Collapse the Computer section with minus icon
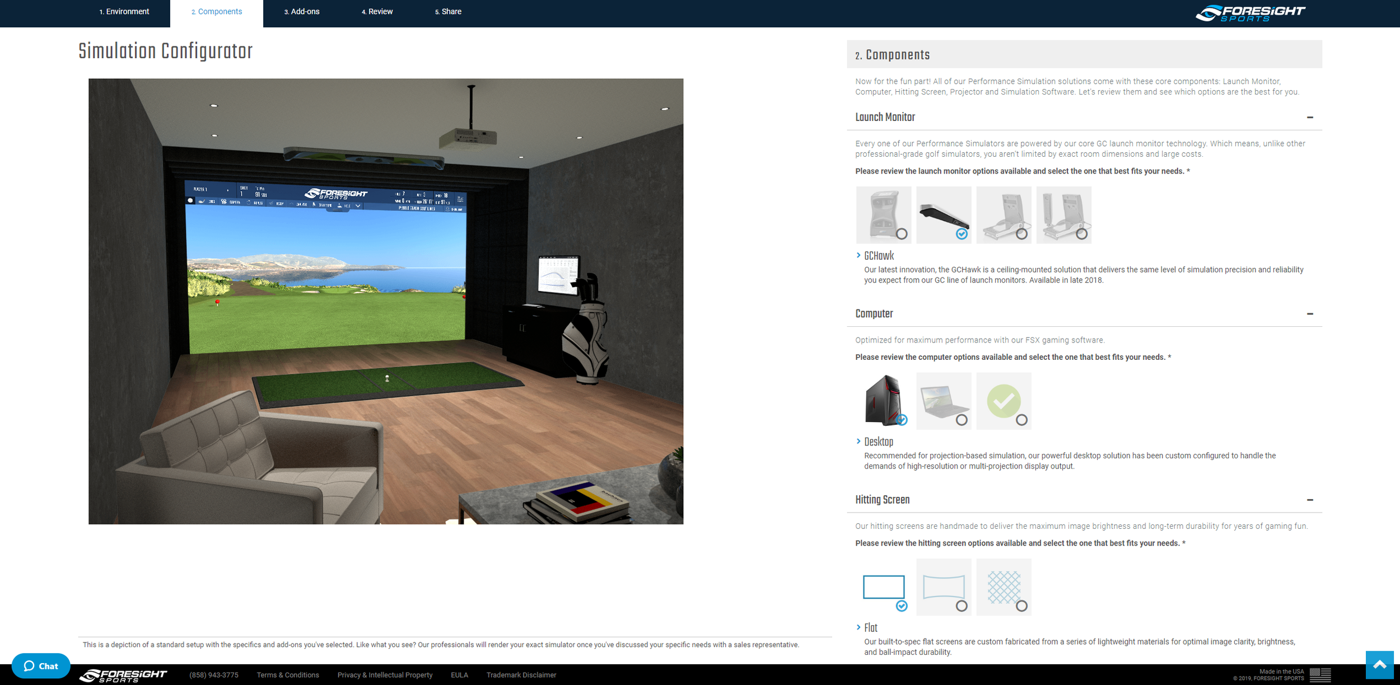The width and height of the screenshot is (1400, 685). click(1309, 314)
